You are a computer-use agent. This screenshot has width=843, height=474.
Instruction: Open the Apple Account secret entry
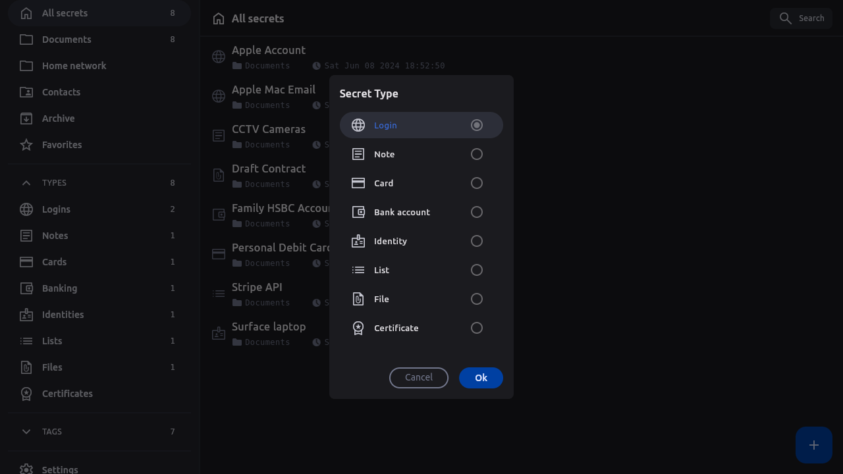269,51
